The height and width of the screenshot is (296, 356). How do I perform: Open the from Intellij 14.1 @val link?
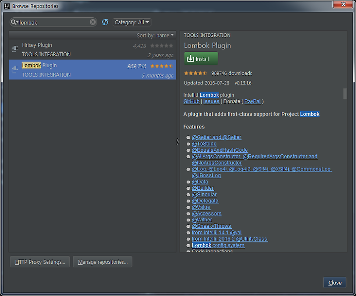click(217, 232)
